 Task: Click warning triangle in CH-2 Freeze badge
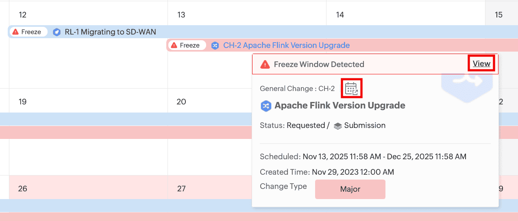174,45
